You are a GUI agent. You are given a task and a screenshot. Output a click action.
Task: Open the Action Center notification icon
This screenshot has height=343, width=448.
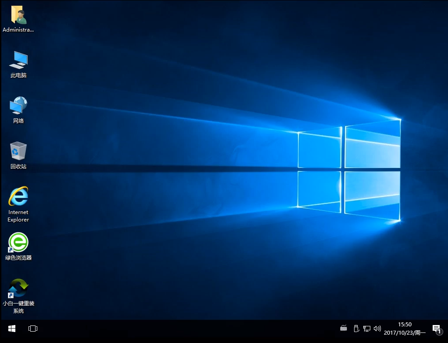click(x=437, y=329)
